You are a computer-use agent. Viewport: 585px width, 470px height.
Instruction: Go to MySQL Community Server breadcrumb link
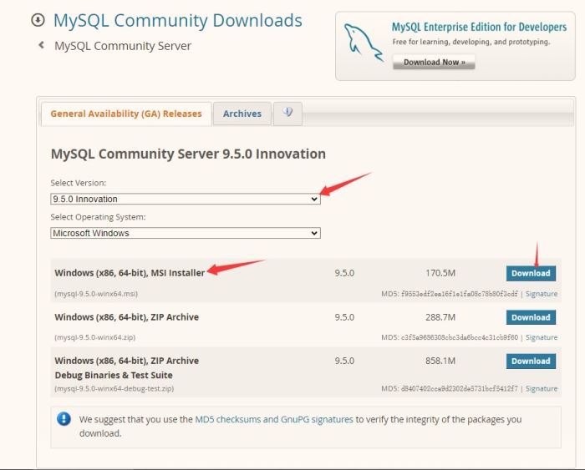click(123, 46)
